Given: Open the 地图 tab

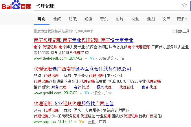Looking at the screenshot, I should (151, 19).
